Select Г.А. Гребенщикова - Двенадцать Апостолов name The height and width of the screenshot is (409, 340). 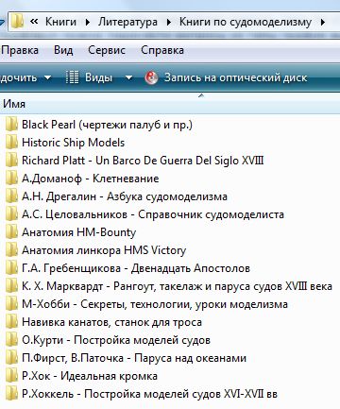(x=136, y=268)
